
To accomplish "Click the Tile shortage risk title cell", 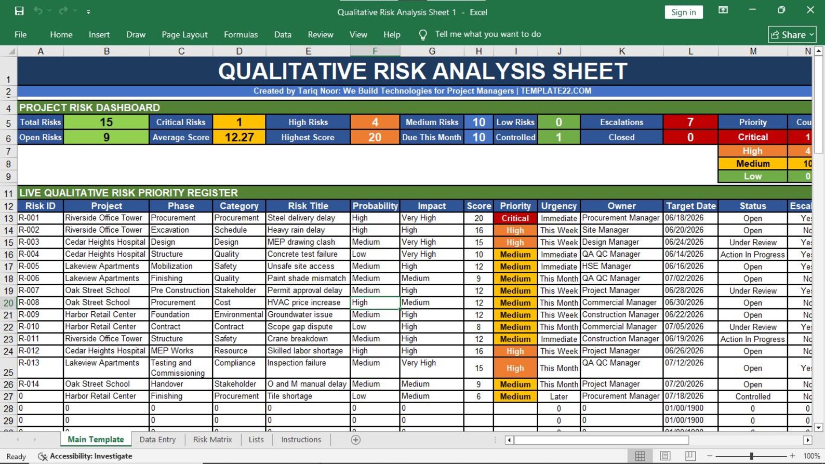I will coord(308,396).
